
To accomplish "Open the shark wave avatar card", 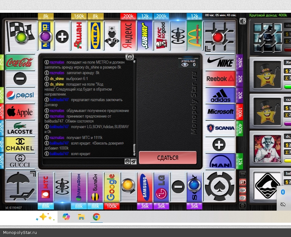I will pyautogui.click(x=267, y=186).
